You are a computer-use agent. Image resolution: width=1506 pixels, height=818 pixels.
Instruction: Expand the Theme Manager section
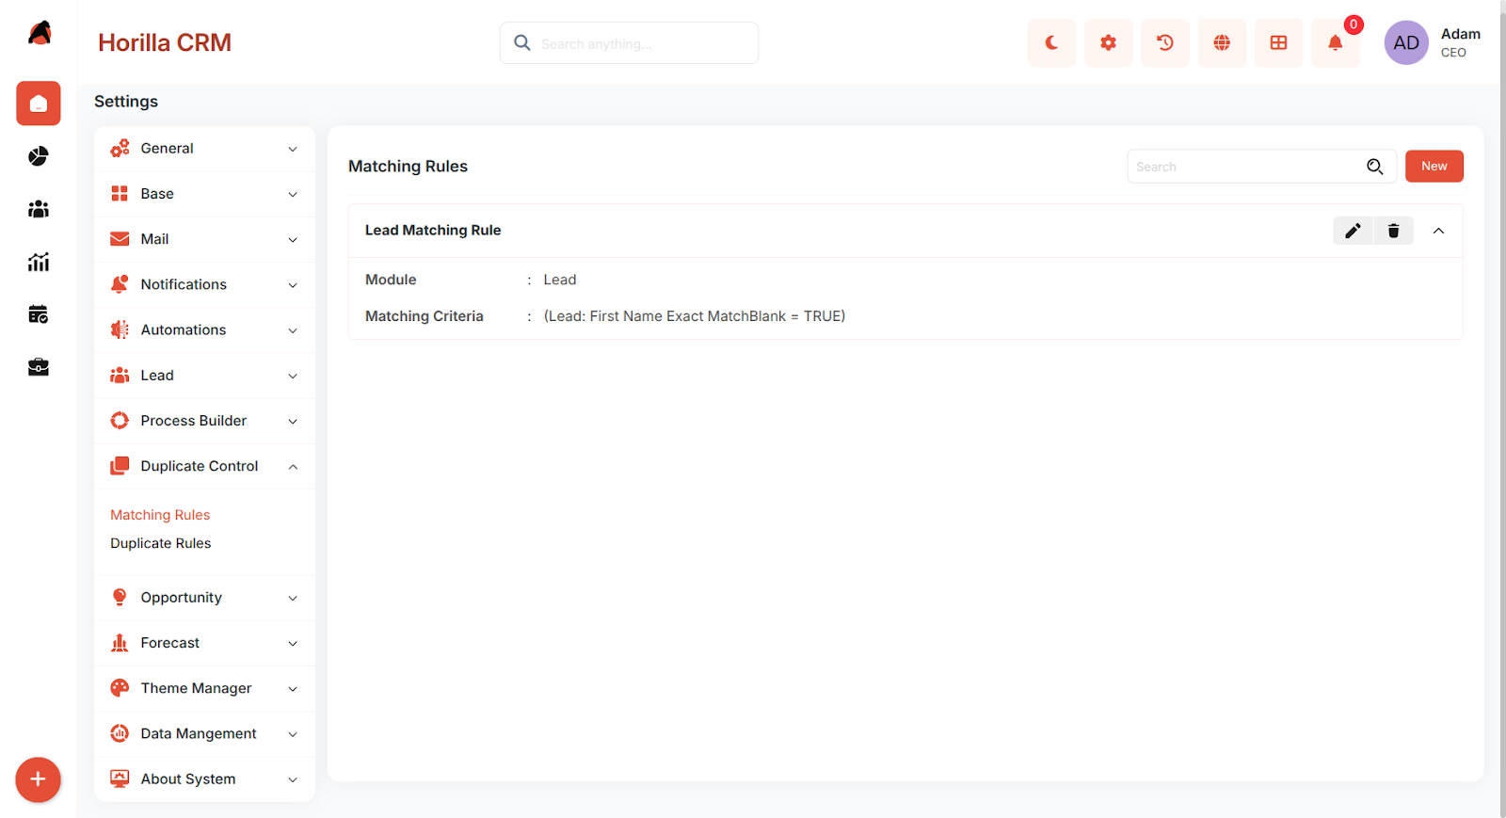(x=204, y=688)
